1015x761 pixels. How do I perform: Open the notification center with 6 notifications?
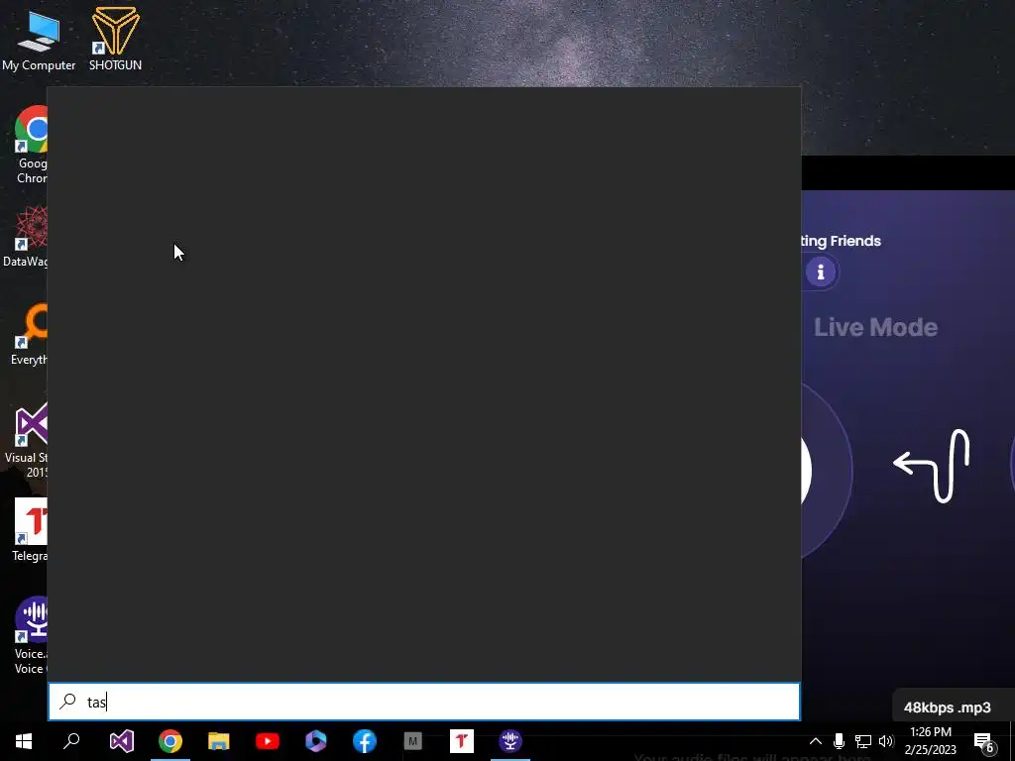pos(984,742)
